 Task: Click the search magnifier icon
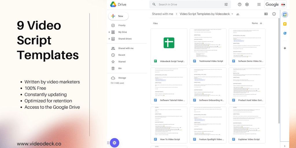click(154, 4)
